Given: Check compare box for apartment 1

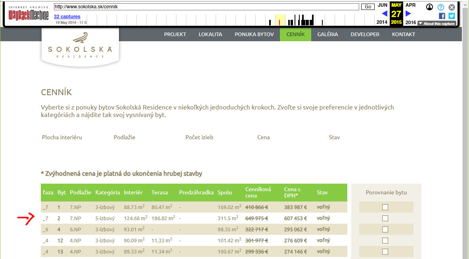Looking at the screenshot, I should tap(385, 207).
